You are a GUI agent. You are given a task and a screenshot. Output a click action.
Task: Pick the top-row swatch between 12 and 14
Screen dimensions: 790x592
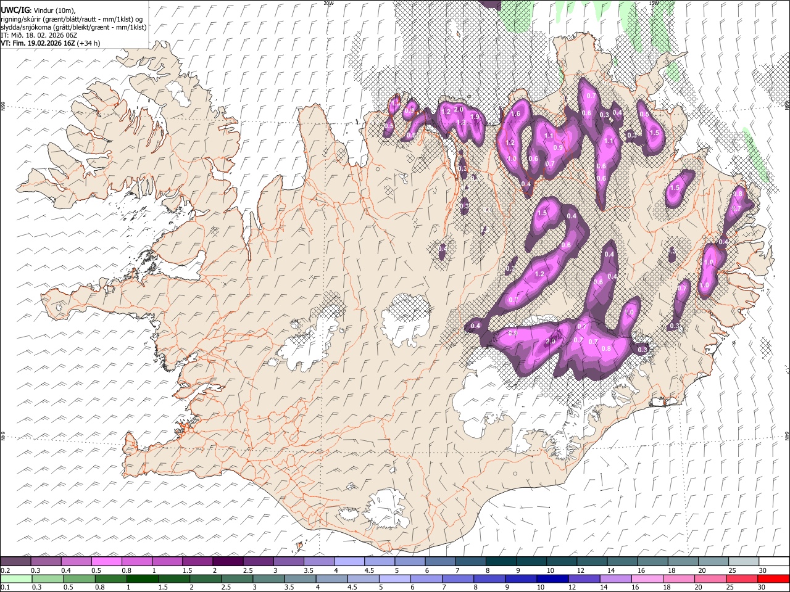(591, 561)
